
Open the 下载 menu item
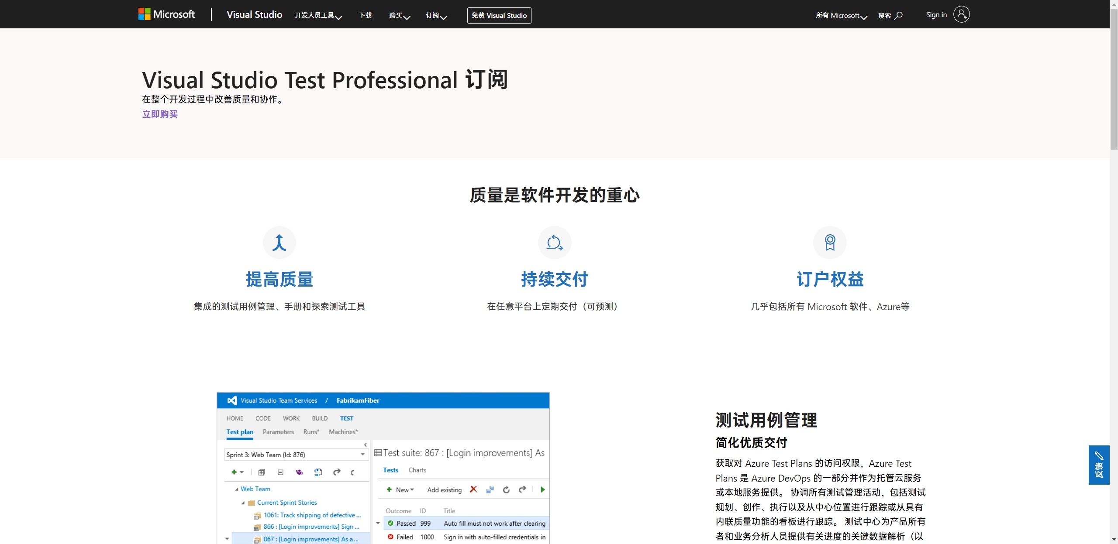[x=365, y=15]
